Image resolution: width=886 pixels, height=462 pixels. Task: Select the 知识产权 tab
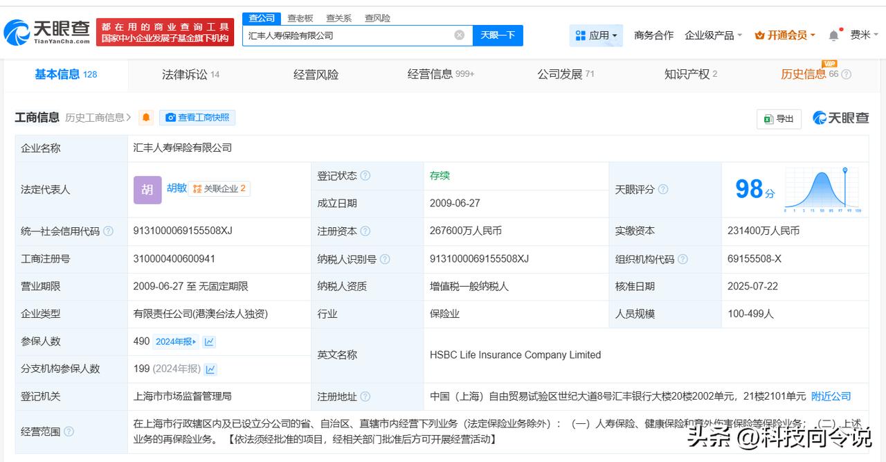click(x=691, y=74)
